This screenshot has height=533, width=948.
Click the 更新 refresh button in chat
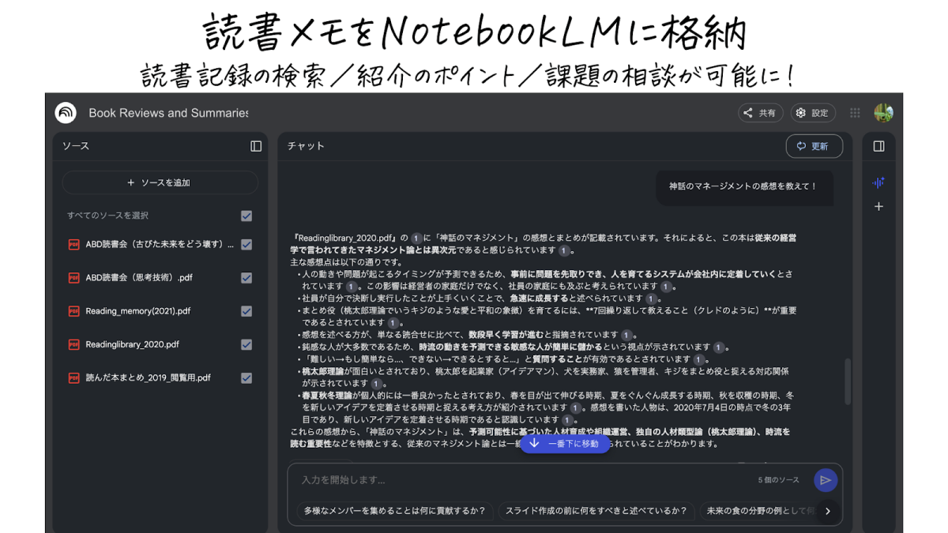point(814,146)
